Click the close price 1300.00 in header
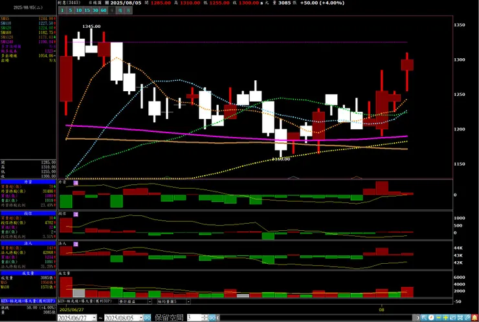 click(249, 3)
